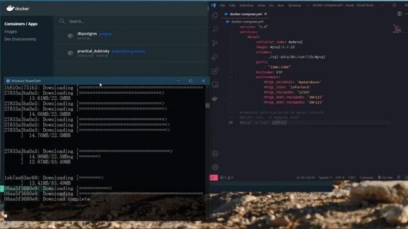Click the feedback icon near status bar end
This screenshot has width=408, height=229.
(398, 177)
